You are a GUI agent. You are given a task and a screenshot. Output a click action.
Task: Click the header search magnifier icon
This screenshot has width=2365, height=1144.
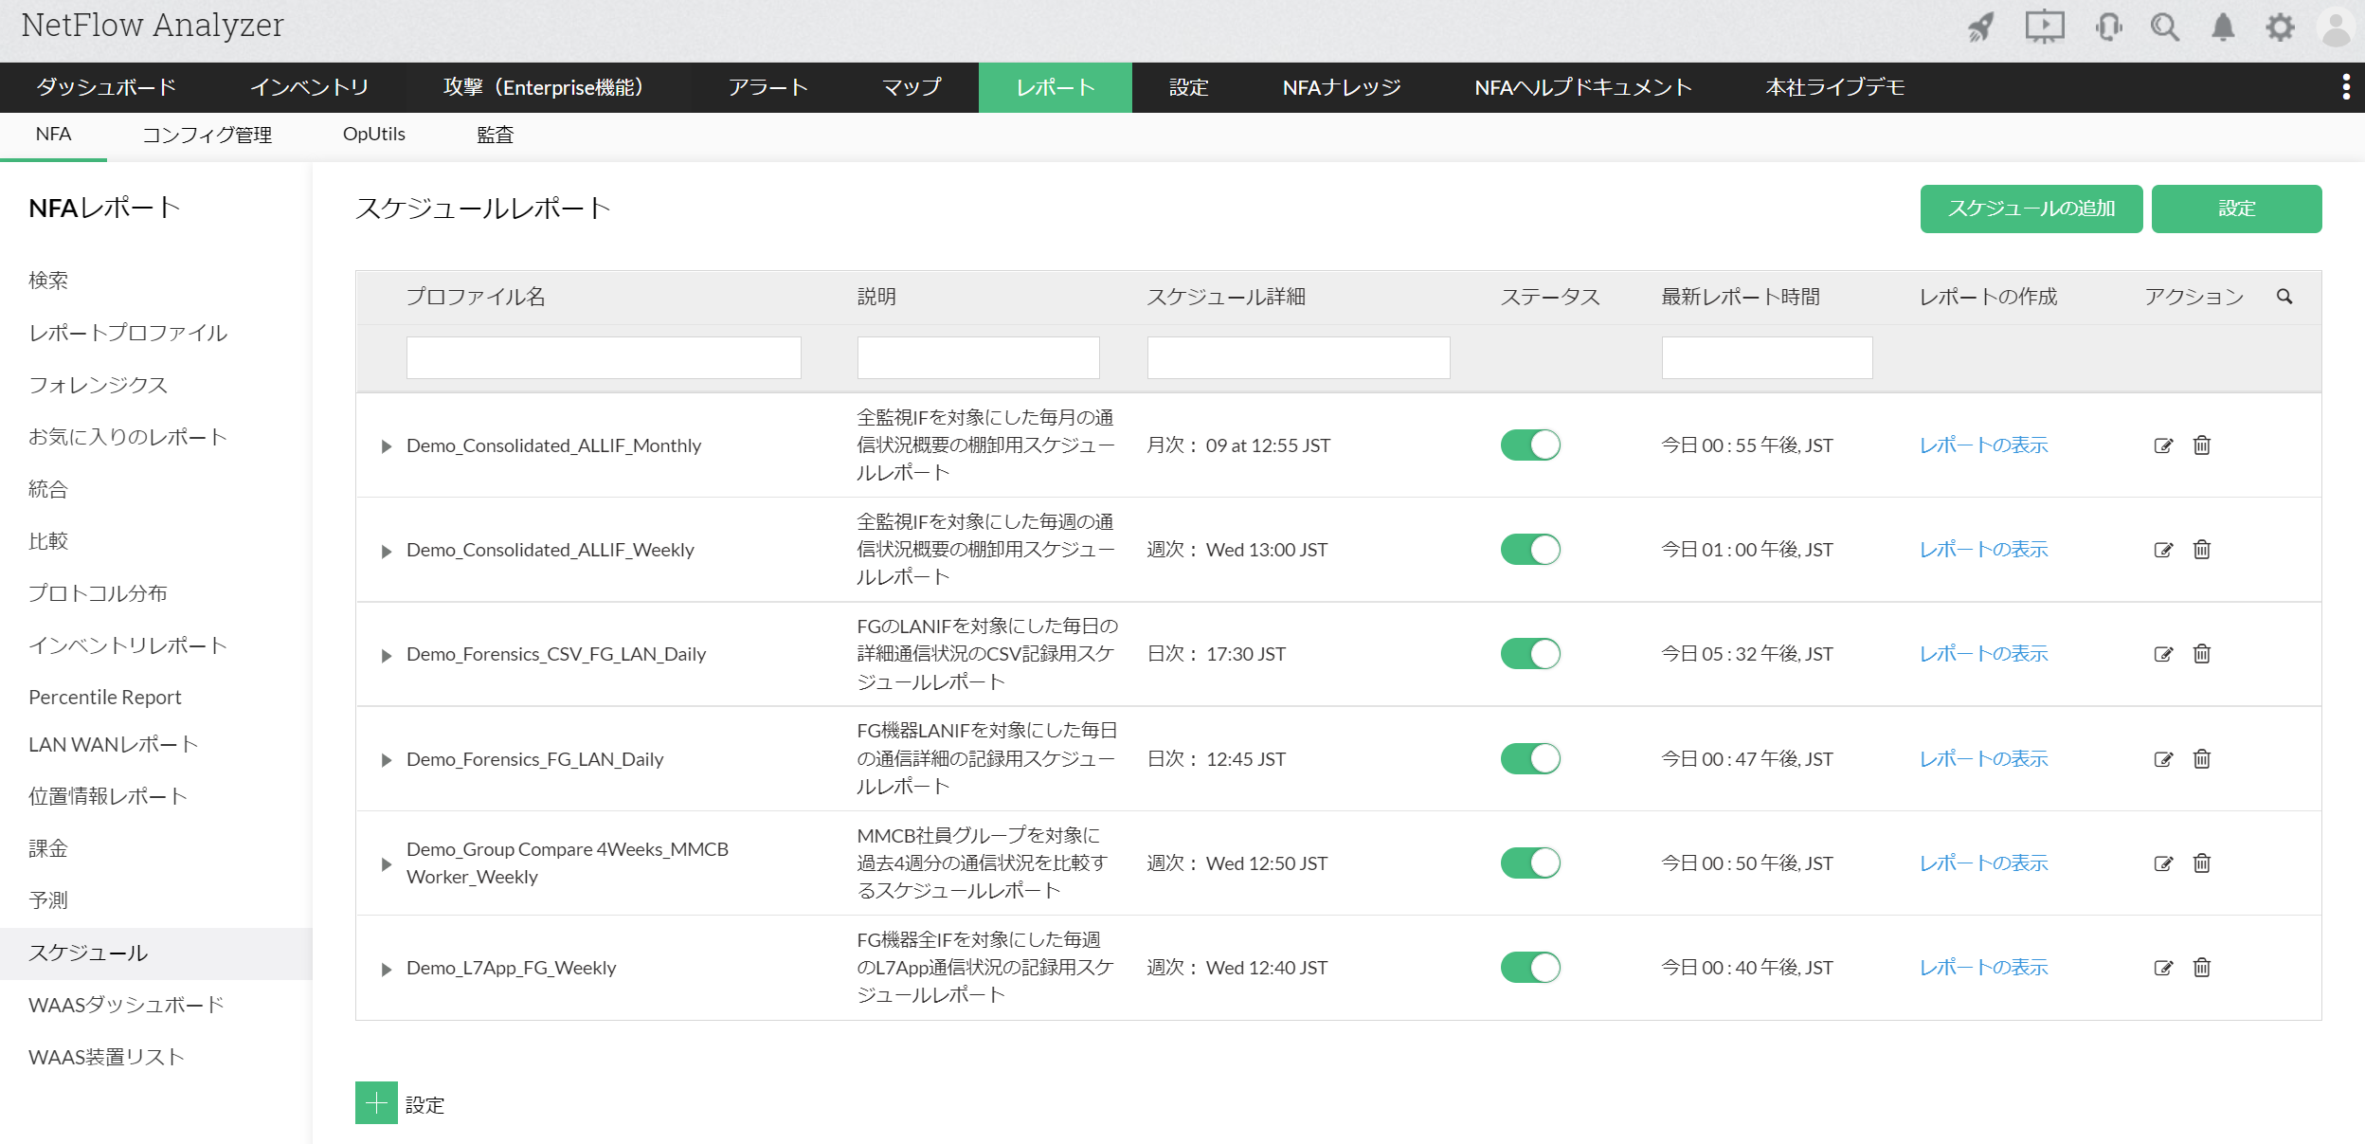pos(2165,27)
